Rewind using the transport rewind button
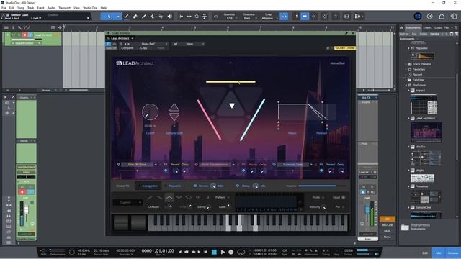Image resolution: width=461 pixels, height=259 pixels. click(x=187, y=252)
